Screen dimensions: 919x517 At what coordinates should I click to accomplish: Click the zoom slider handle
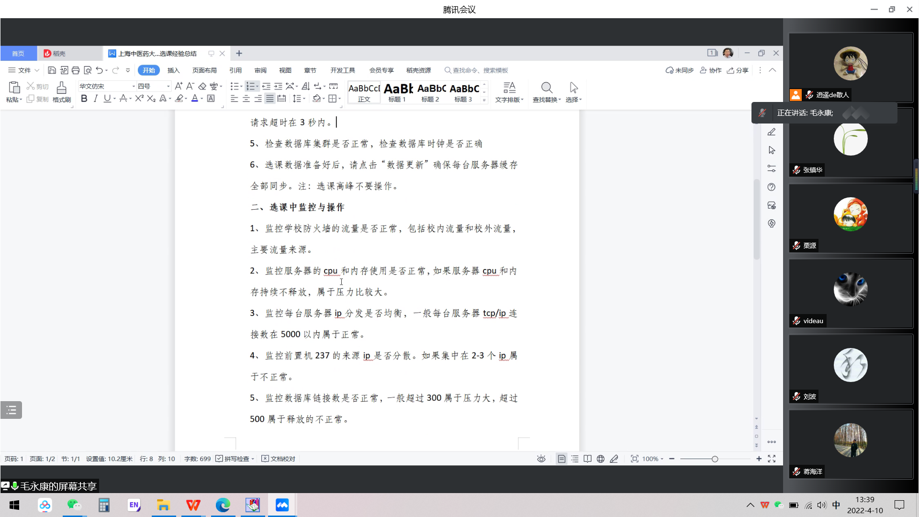click(715, 459)
